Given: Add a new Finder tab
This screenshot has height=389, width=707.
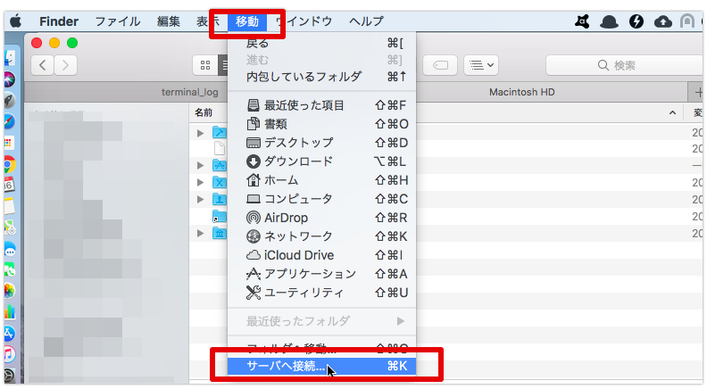Looking at the screenshot, I should click(697, 93).
